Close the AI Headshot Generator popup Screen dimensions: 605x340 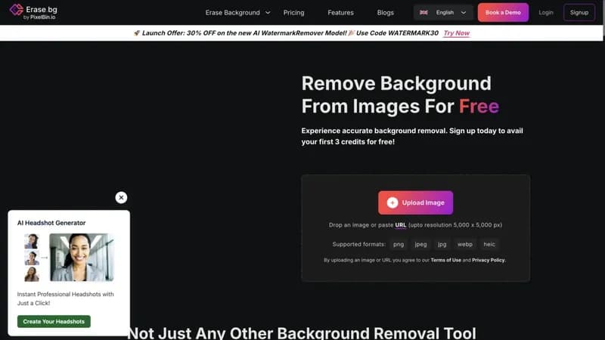(121, 197)
